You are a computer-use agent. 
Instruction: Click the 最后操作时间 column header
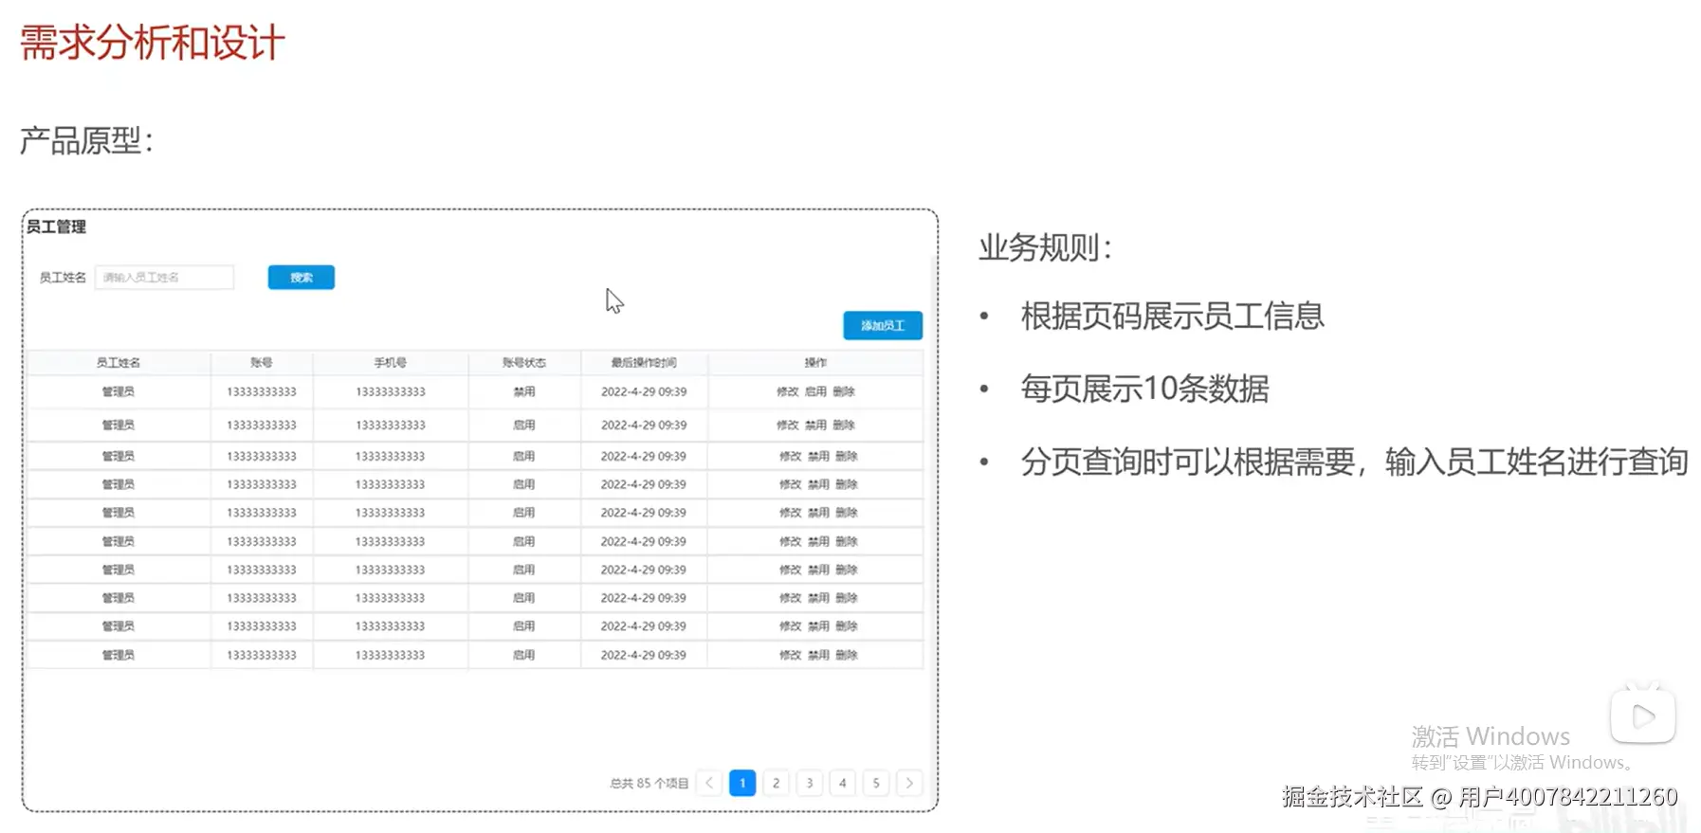tap(644, 363)
